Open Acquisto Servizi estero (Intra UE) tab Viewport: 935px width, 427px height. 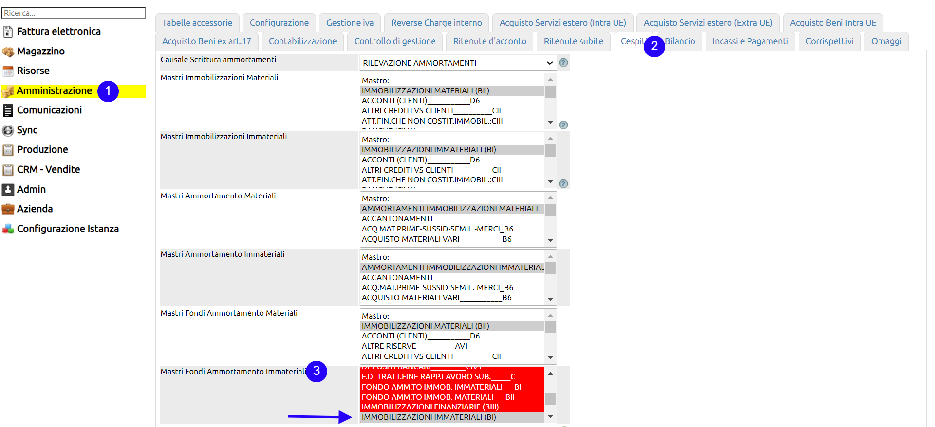tap(563, 23)
